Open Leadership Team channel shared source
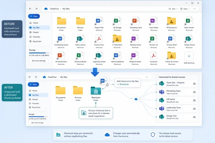The width and height of the screenshot is (215, 143). coord(178,109)
